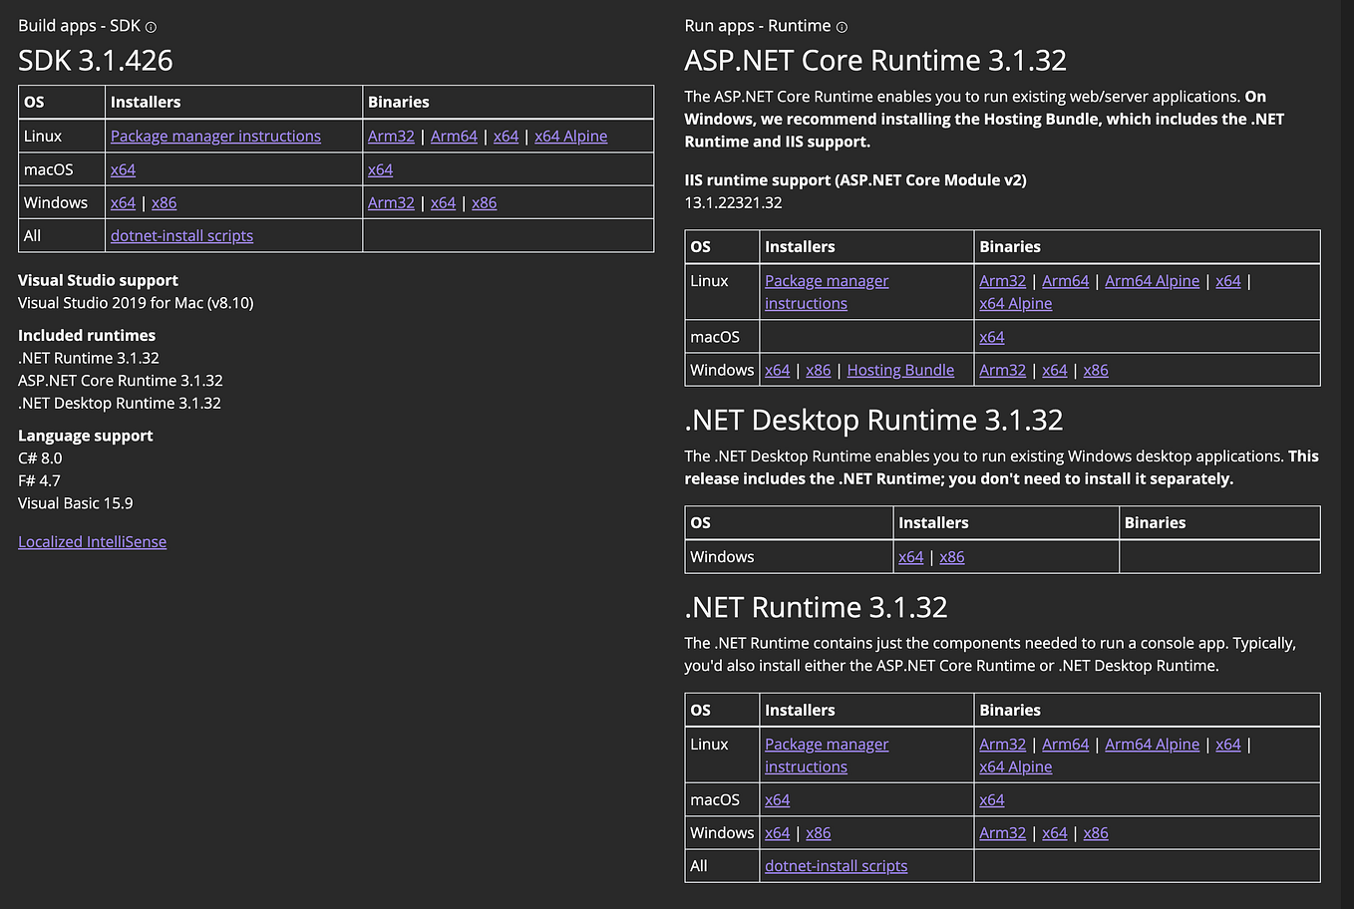Click the info icon next to Build apps - SDK
Image resolution: width=1354 pixels, height=909 pixels.
click(x=151, y=27)
